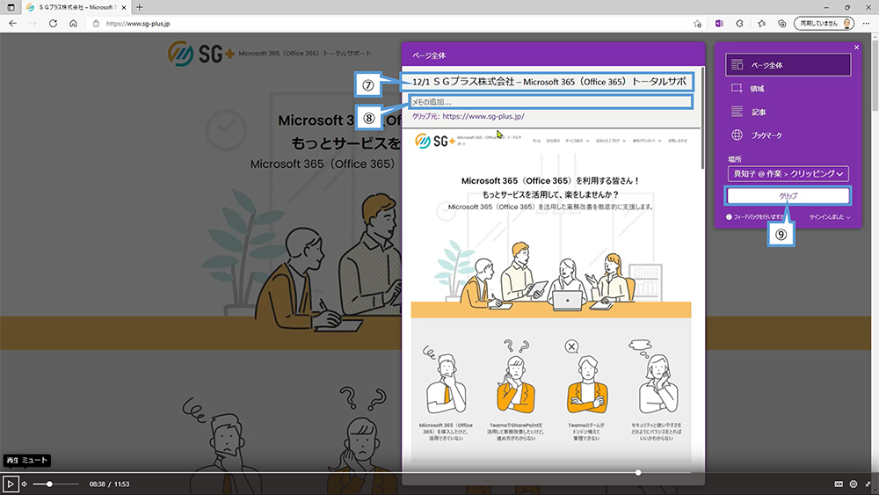
Task: Click the video progress bar handle
Action: (x=638, y=472)
